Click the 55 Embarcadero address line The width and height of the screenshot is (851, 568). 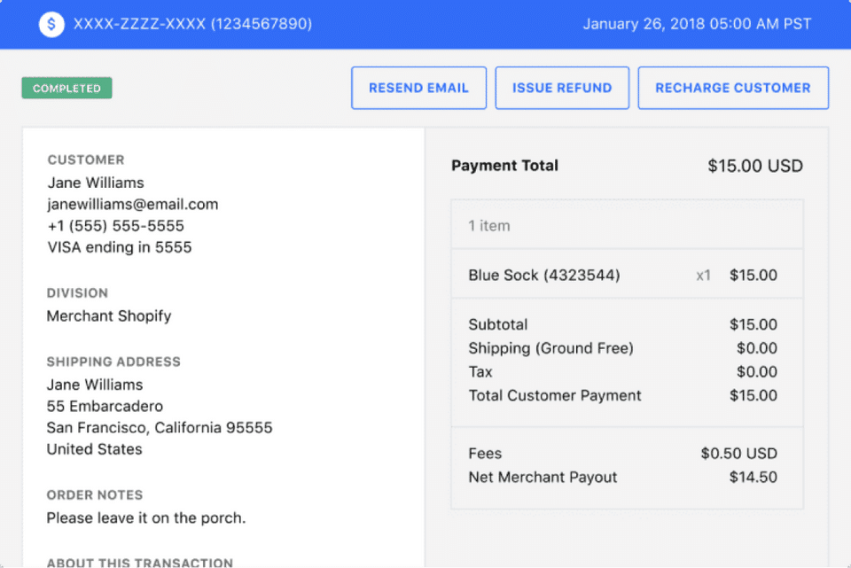(x=105, y=406)
